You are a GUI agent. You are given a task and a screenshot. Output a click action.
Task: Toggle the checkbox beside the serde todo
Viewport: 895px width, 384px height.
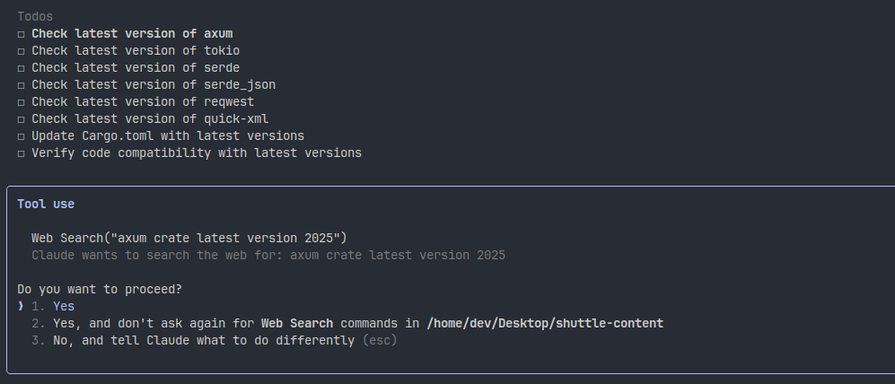tap(21, 67)
